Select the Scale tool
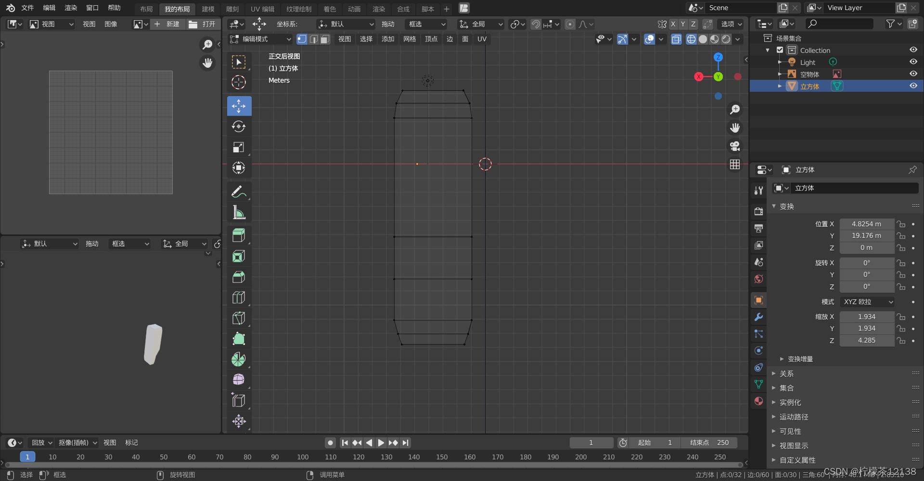The image size is (924, 481). [239, 148]
